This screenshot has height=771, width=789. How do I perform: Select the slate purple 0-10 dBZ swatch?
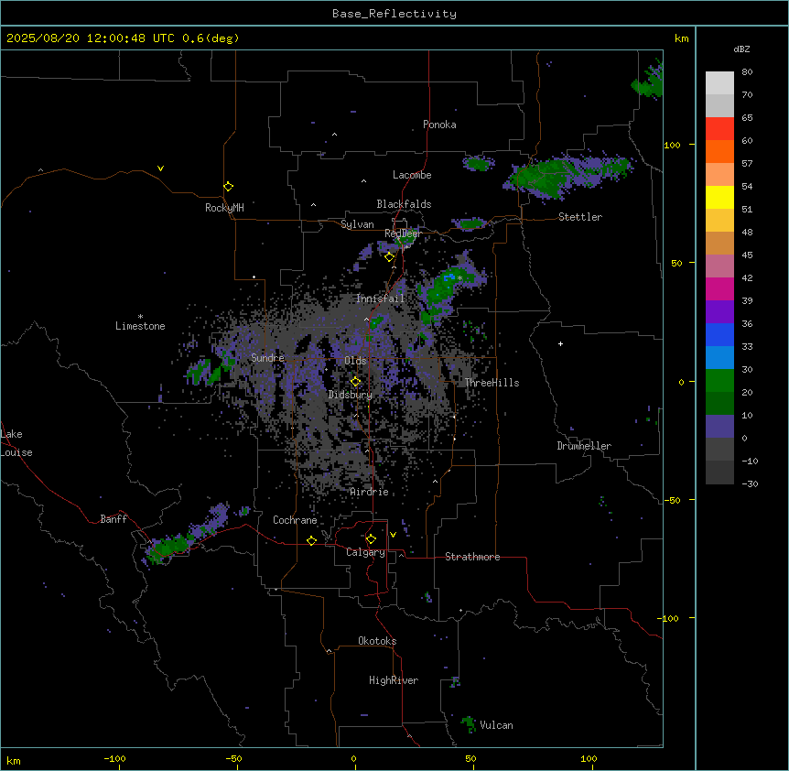(719, 427)
